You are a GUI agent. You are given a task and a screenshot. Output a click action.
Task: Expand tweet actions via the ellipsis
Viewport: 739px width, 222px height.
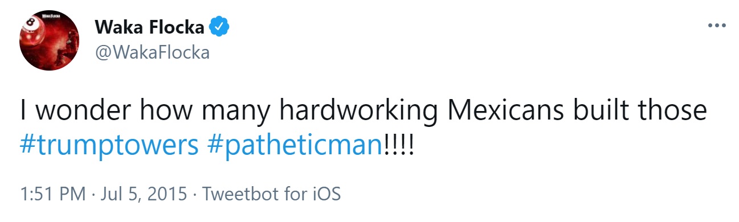(x=717, y=26)
